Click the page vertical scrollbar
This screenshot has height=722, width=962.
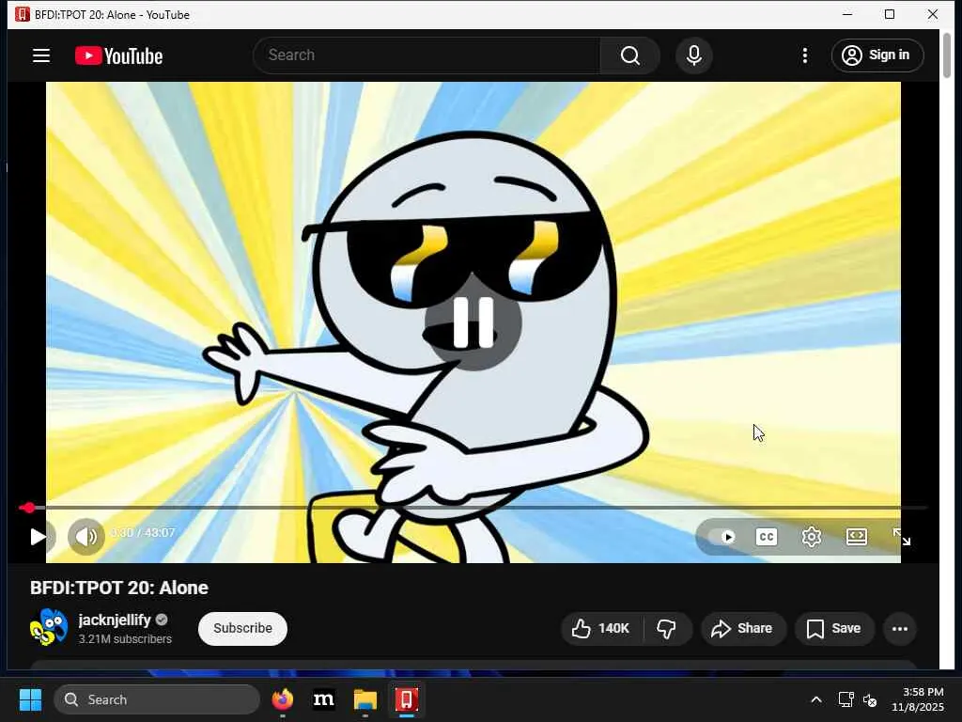click(947, 55)
